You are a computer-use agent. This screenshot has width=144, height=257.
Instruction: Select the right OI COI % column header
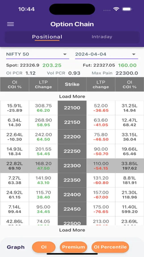tap(130, 84)
